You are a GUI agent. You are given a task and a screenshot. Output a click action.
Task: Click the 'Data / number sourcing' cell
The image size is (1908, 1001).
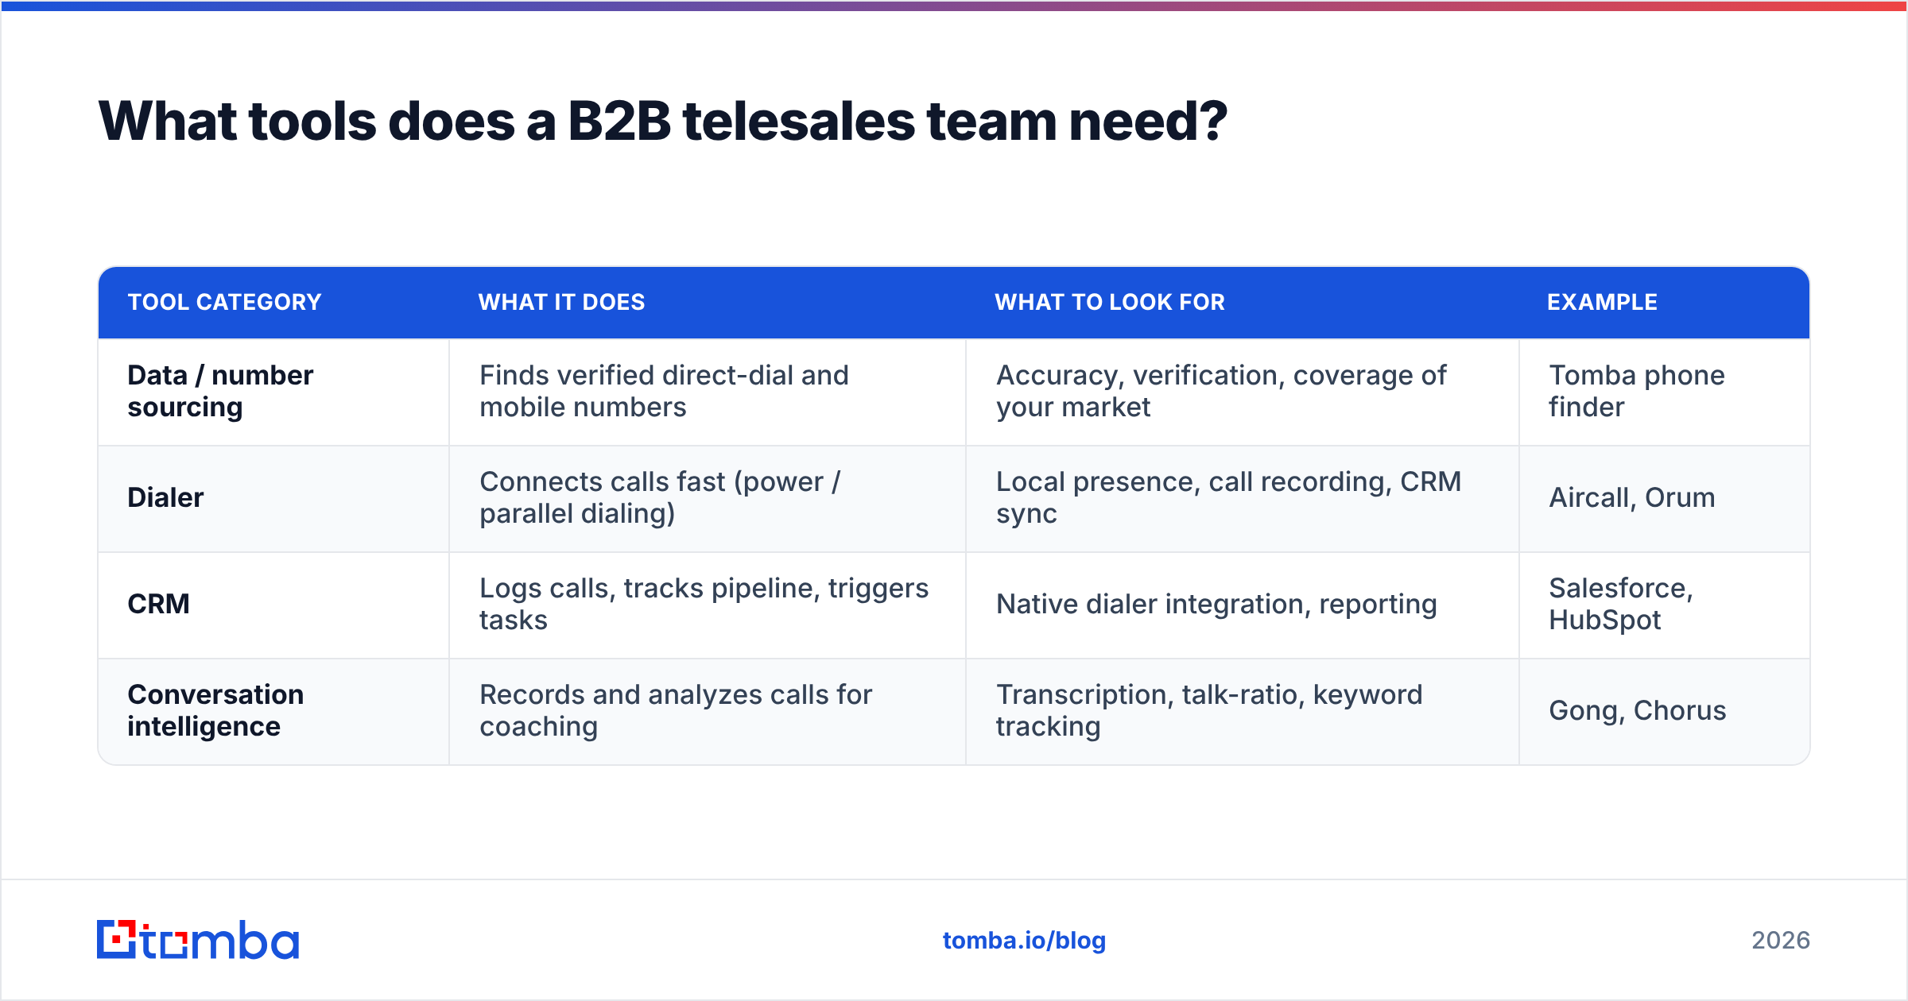(273, 392)
